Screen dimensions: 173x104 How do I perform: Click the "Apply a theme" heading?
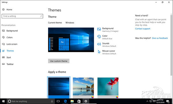(x=57, y=72)
